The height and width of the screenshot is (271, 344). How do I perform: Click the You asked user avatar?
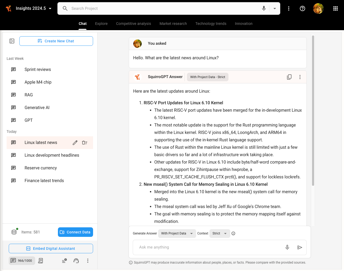point(137,43)
